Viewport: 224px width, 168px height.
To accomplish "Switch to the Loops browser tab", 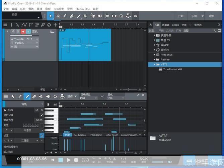I will 175,25.
